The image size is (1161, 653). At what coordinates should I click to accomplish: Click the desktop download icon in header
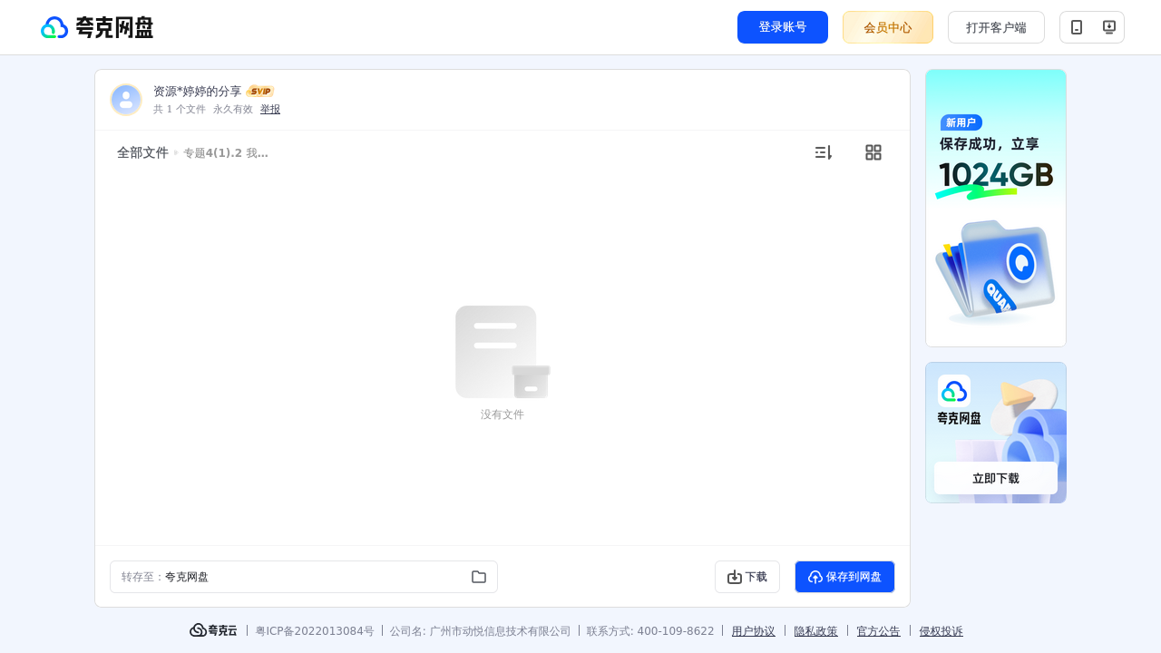click(x=1108, y=27)
